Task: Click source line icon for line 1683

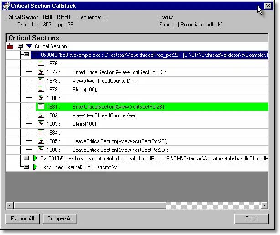Action: tap(41, 124)
